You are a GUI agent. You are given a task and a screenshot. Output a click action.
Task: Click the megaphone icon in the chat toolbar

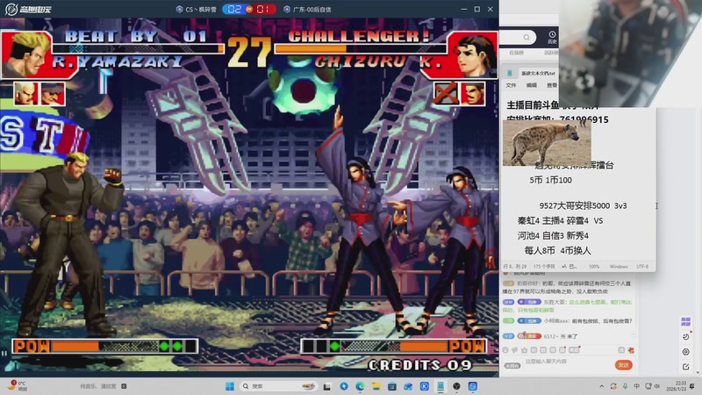point(514,349)
